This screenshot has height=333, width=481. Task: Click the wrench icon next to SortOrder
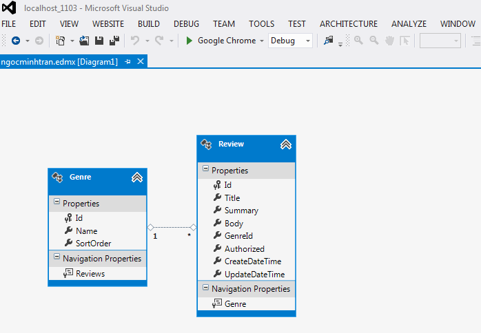[x=68, y=243]
